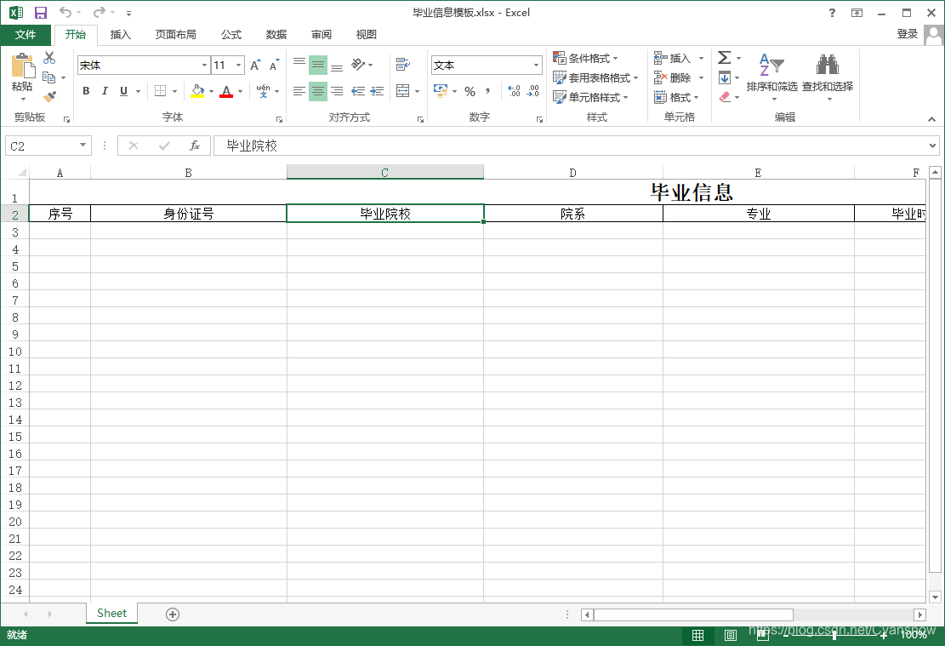Image resolution: width=945 pixels, height=646 pixels.
Task: Click the Save icon in quick access toolbar
Action: point(40,12)
